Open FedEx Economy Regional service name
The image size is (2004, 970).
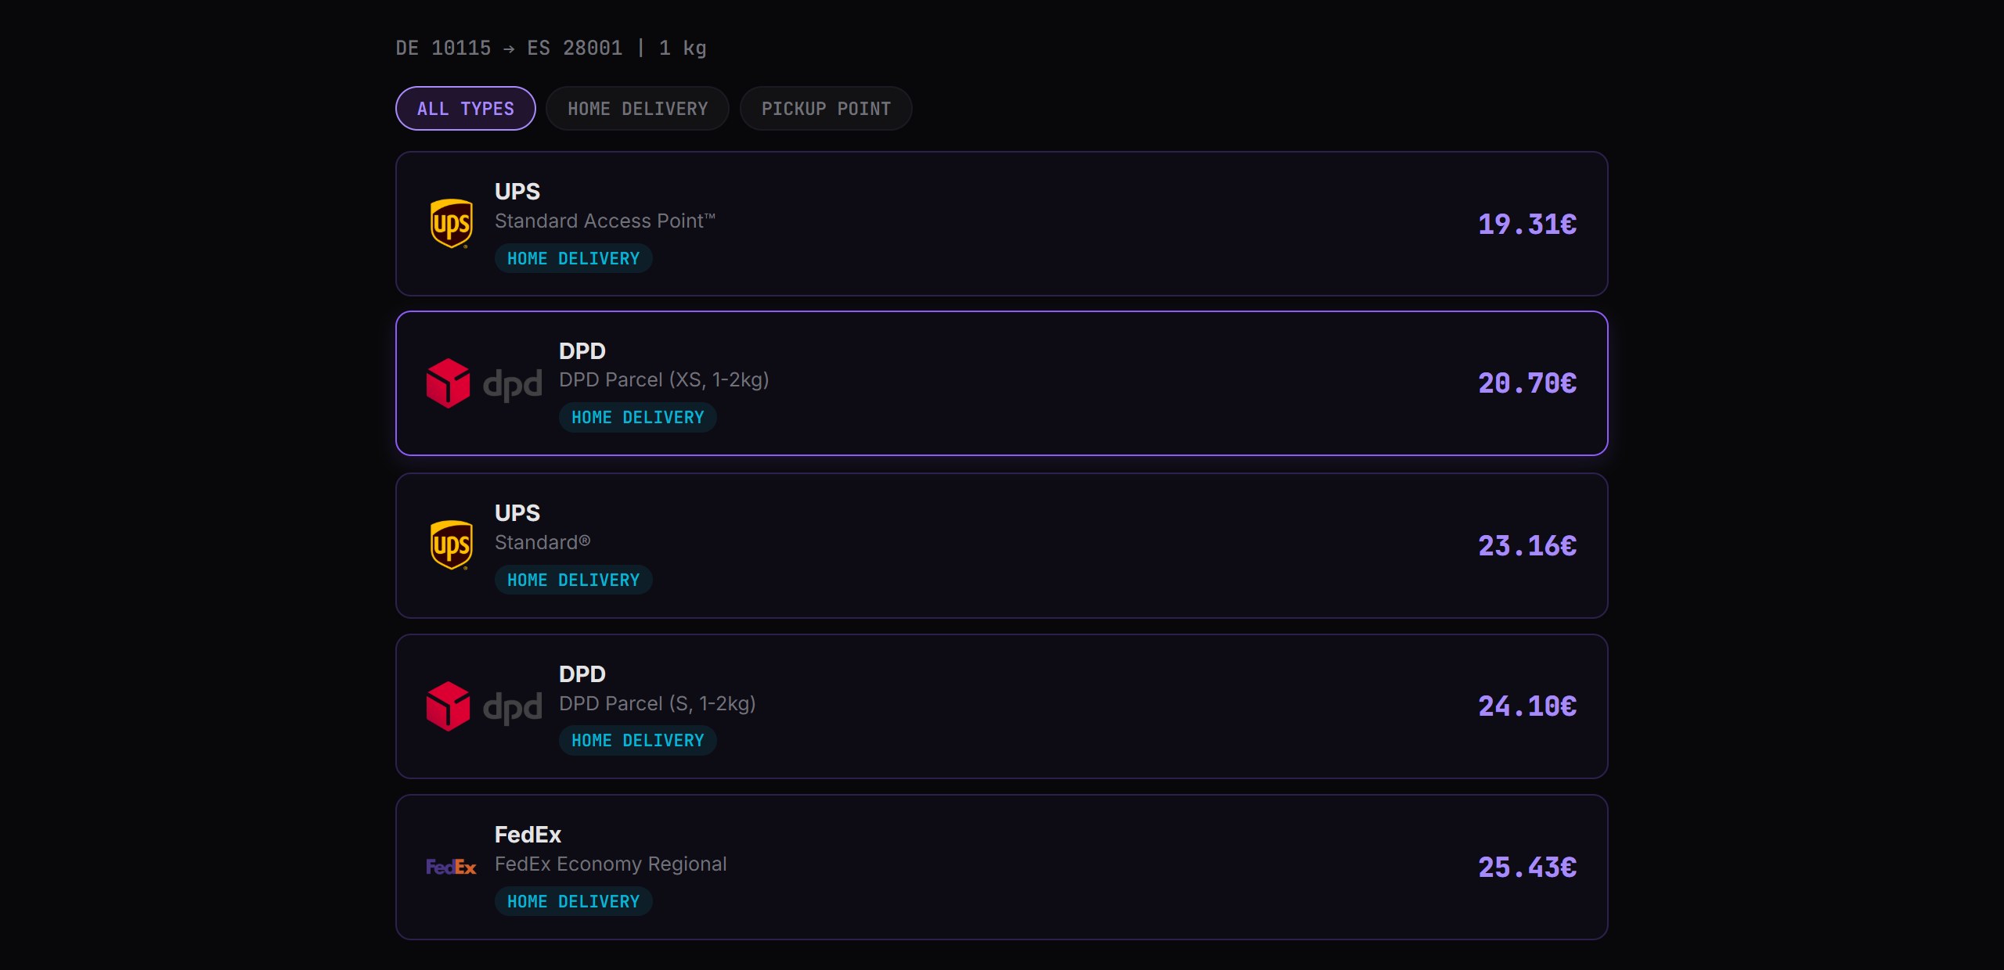click(611, 864)
